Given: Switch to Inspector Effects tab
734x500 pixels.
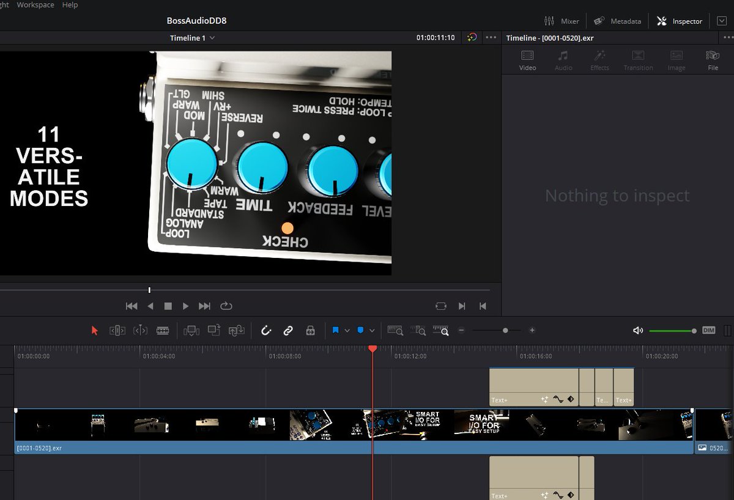Looking at the screenshot, I should click(599, 61).
